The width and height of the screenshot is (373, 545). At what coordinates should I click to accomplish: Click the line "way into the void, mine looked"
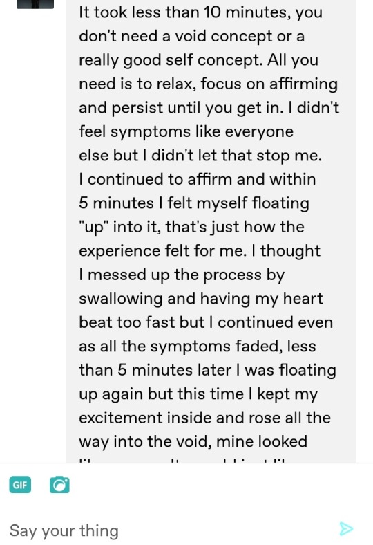click(x=193, y=442)
